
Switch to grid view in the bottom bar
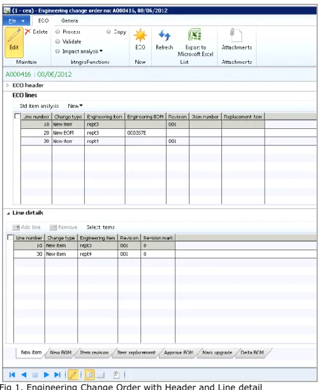101,375
